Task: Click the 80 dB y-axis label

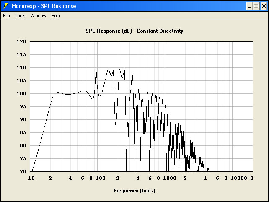Action: (x=23, y=145)
